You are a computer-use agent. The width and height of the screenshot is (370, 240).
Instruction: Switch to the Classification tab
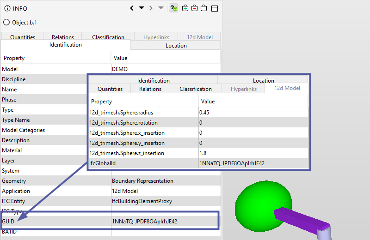click(108, 37)
